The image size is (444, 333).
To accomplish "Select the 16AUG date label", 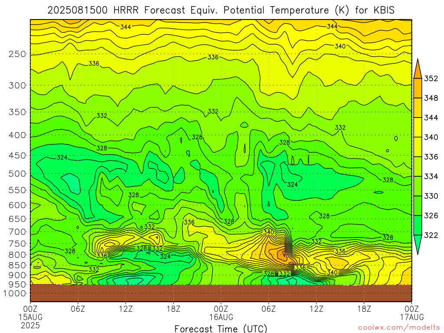I will pyautogui.click(x=221, y=317).
